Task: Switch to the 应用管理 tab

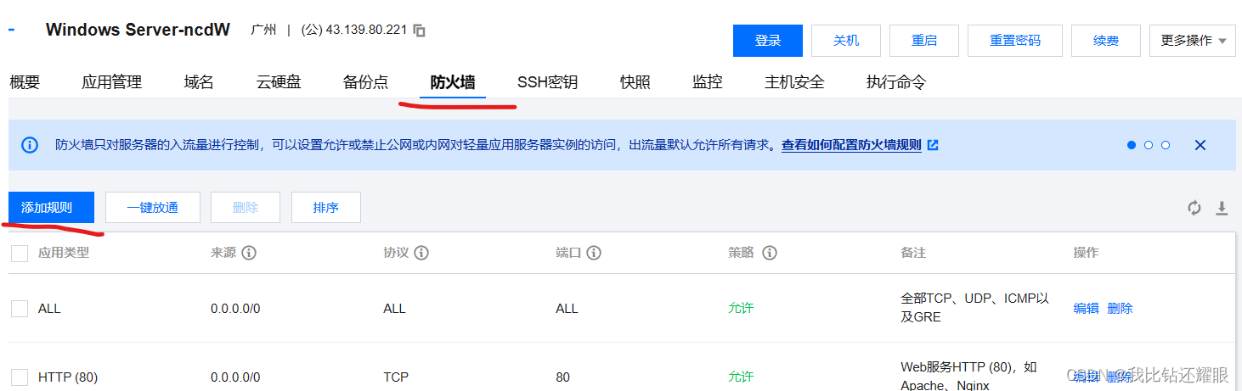Action: click(111, 82)
